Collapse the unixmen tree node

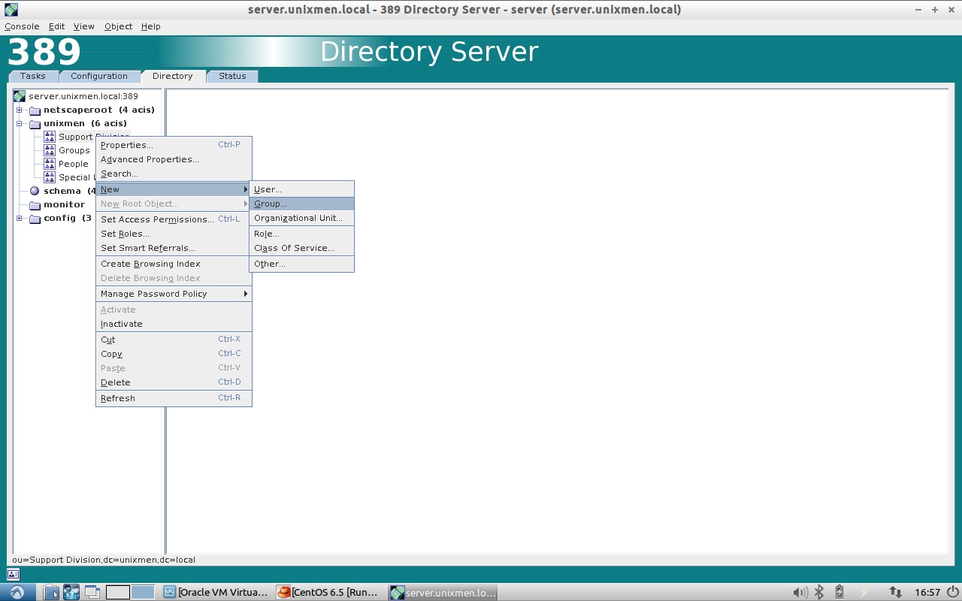click(20, 124)
